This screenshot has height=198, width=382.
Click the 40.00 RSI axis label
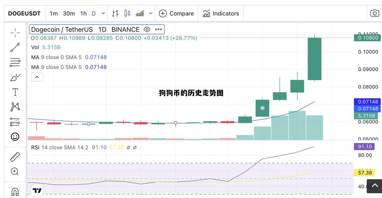tap(365, 187)
